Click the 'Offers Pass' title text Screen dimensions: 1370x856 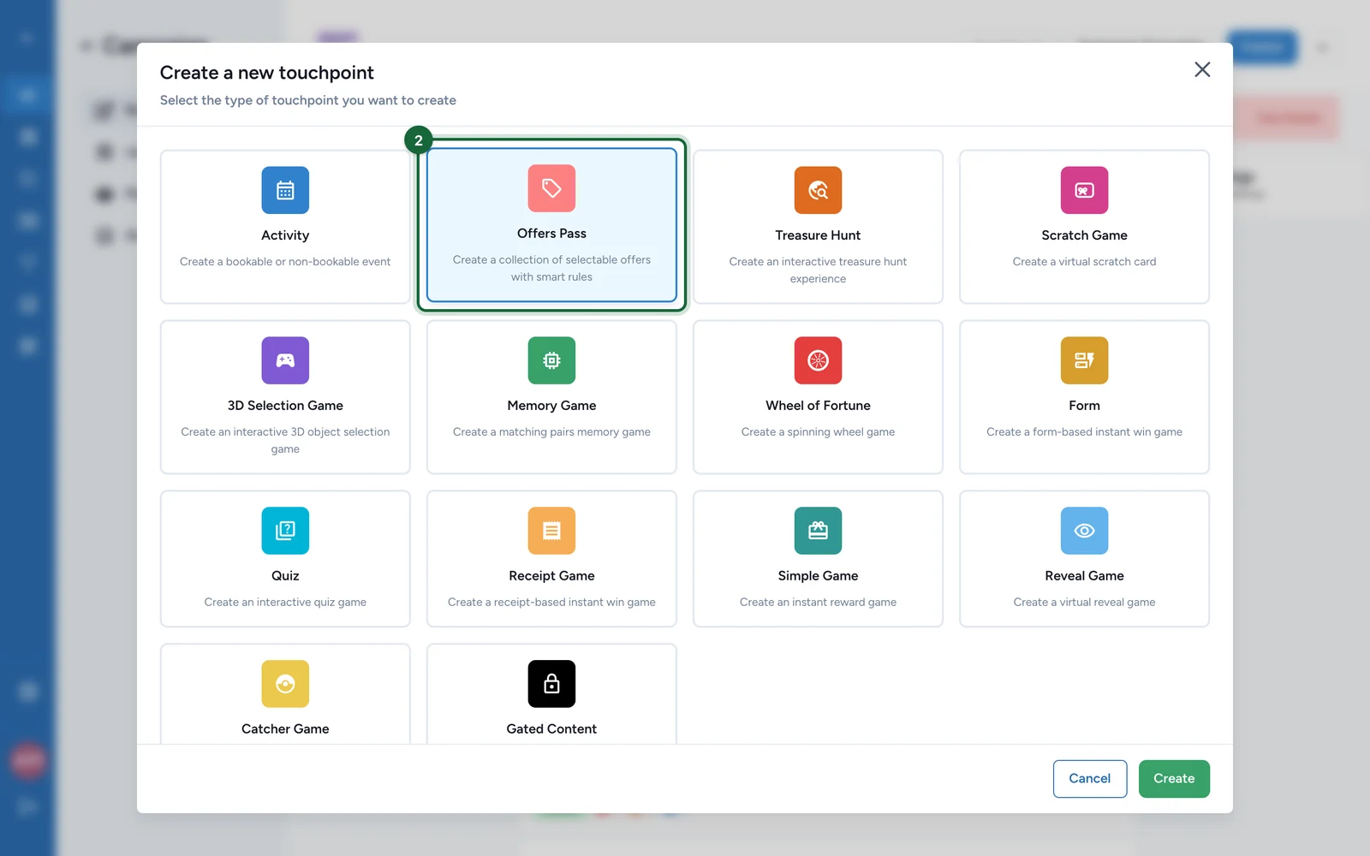551,234
